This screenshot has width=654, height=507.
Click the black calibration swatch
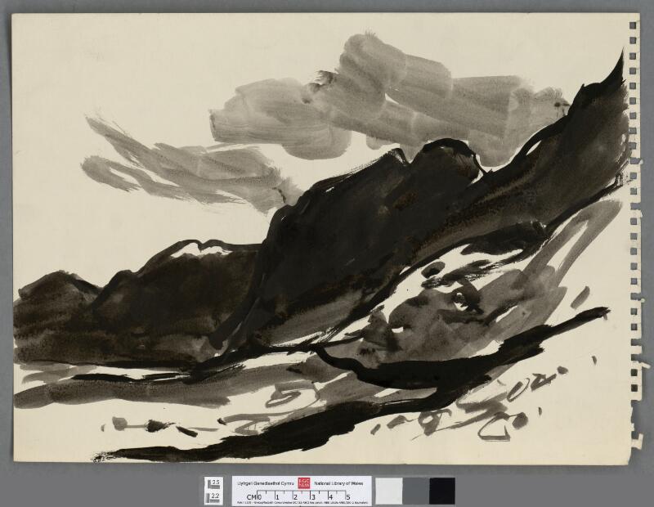coord(442,491)
